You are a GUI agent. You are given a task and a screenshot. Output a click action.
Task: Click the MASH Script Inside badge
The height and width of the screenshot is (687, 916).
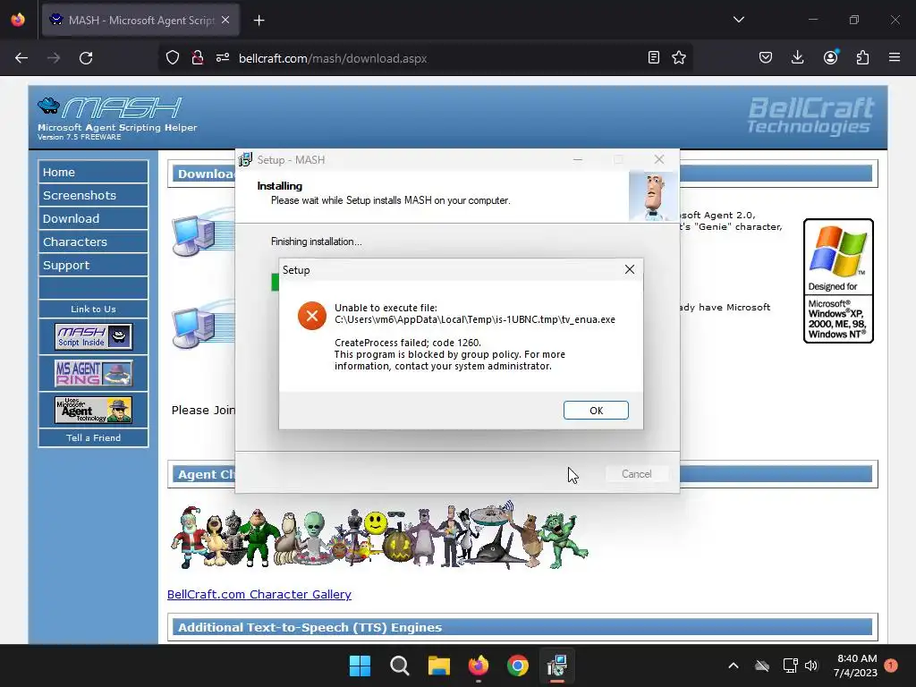point(93,336)
